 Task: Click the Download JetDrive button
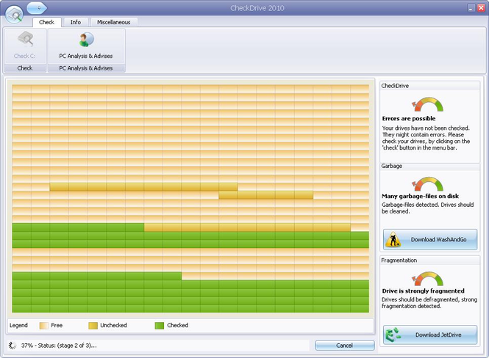coord(430,335)
